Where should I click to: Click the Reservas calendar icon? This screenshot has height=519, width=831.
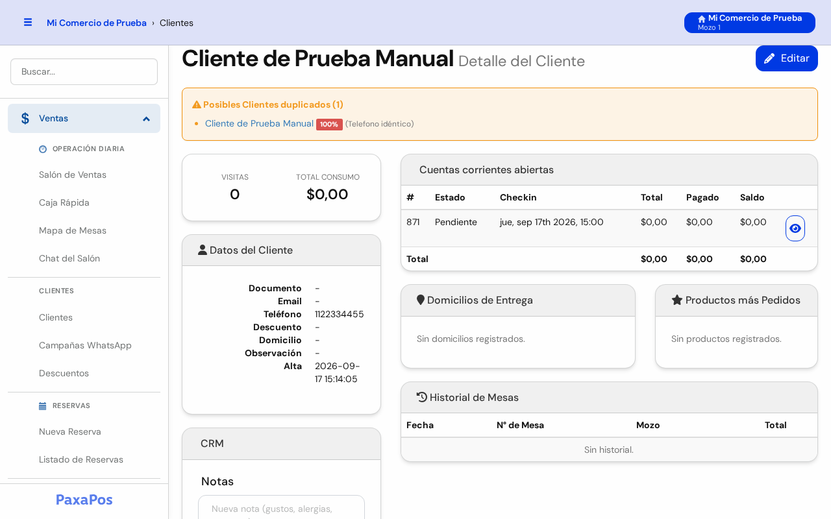(43, 405)
